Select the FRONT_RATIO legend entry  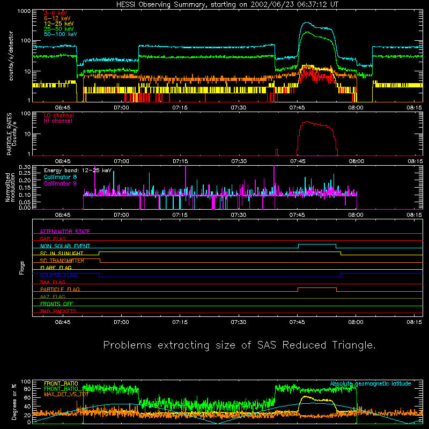pyautogui.click(x=61, y=383)
